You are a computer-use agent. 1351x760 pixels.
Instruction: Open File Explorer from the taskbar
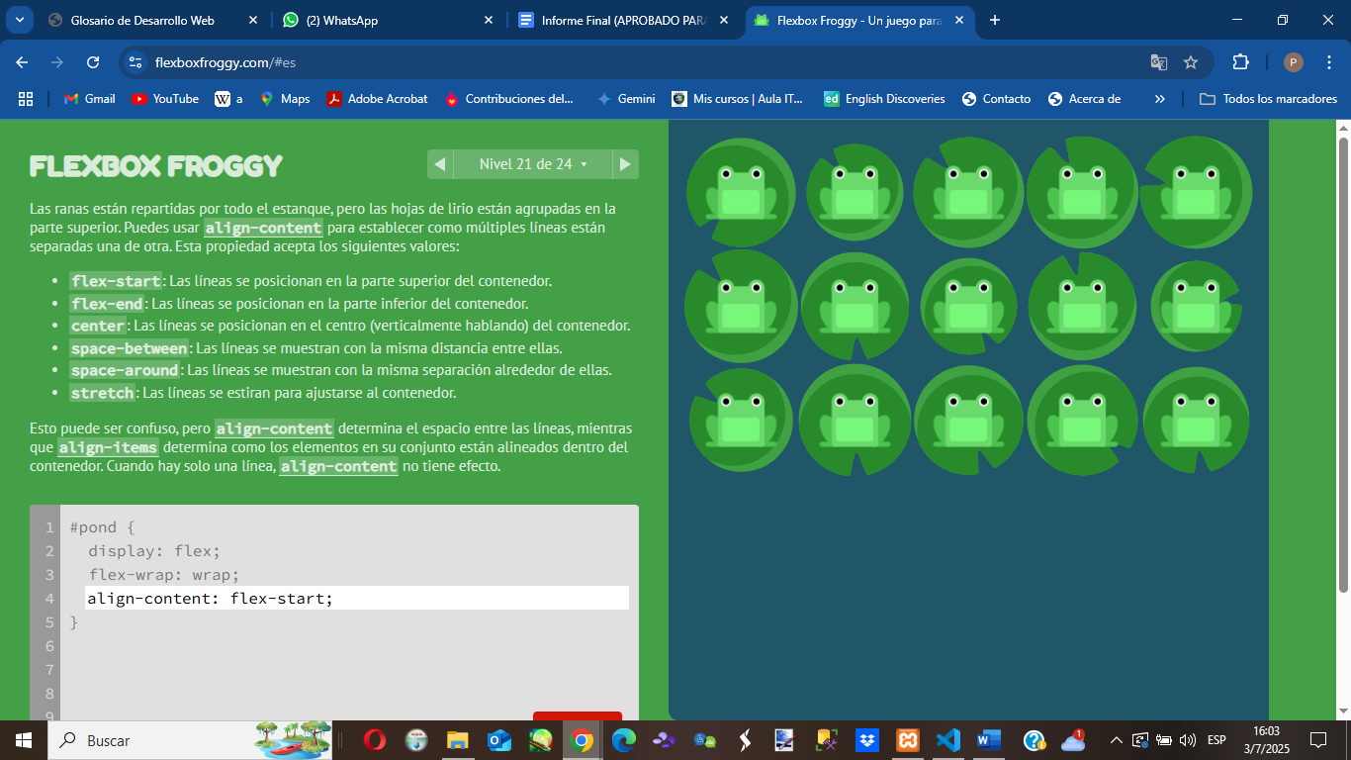[457, 740]
